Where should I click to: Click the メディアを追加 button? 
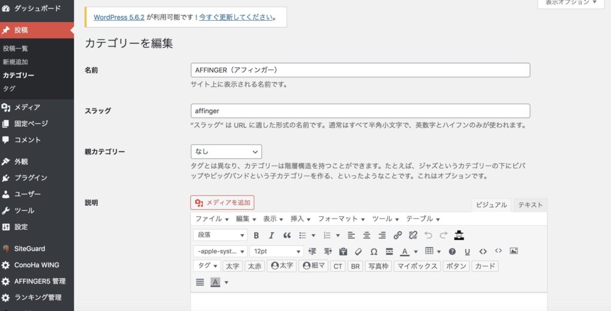click(222, 203)
